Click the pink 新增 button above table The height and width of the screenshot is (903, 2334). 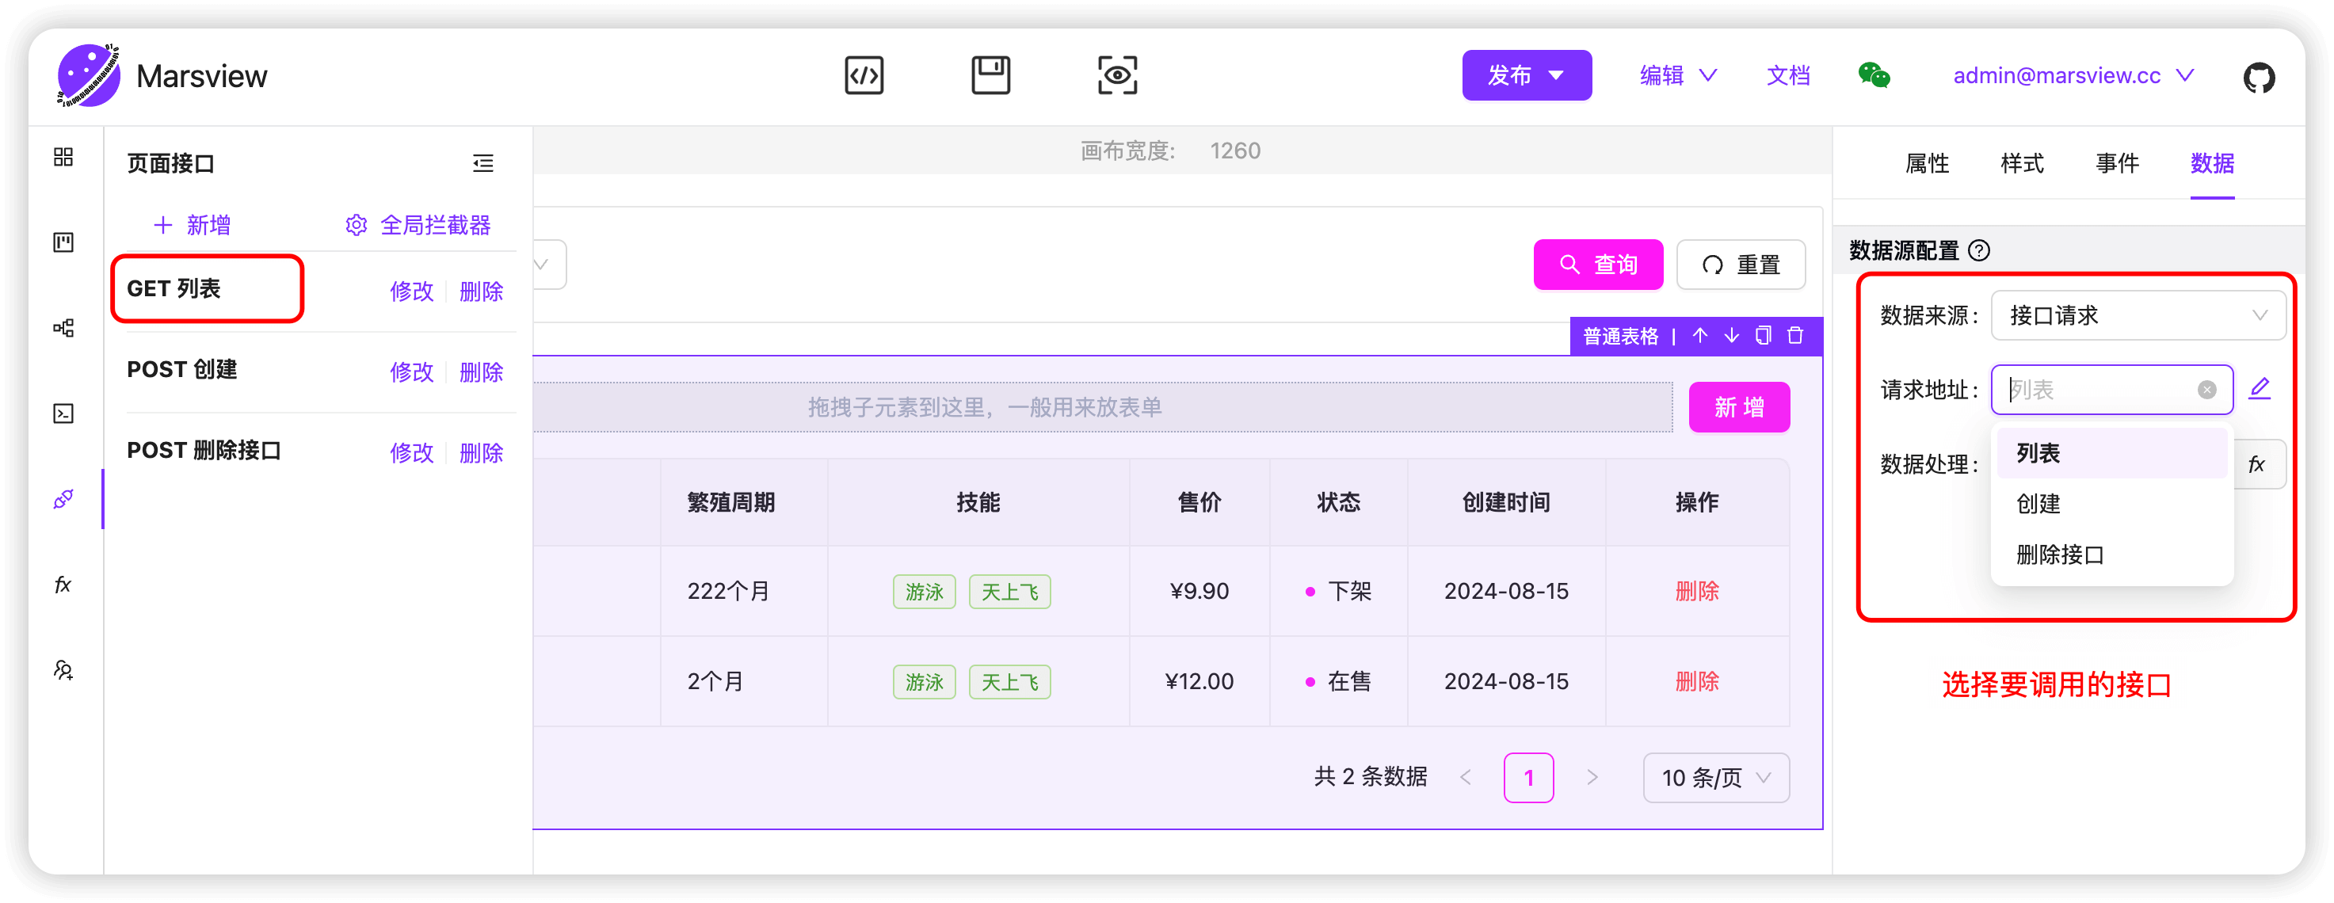pos(1739,406)
